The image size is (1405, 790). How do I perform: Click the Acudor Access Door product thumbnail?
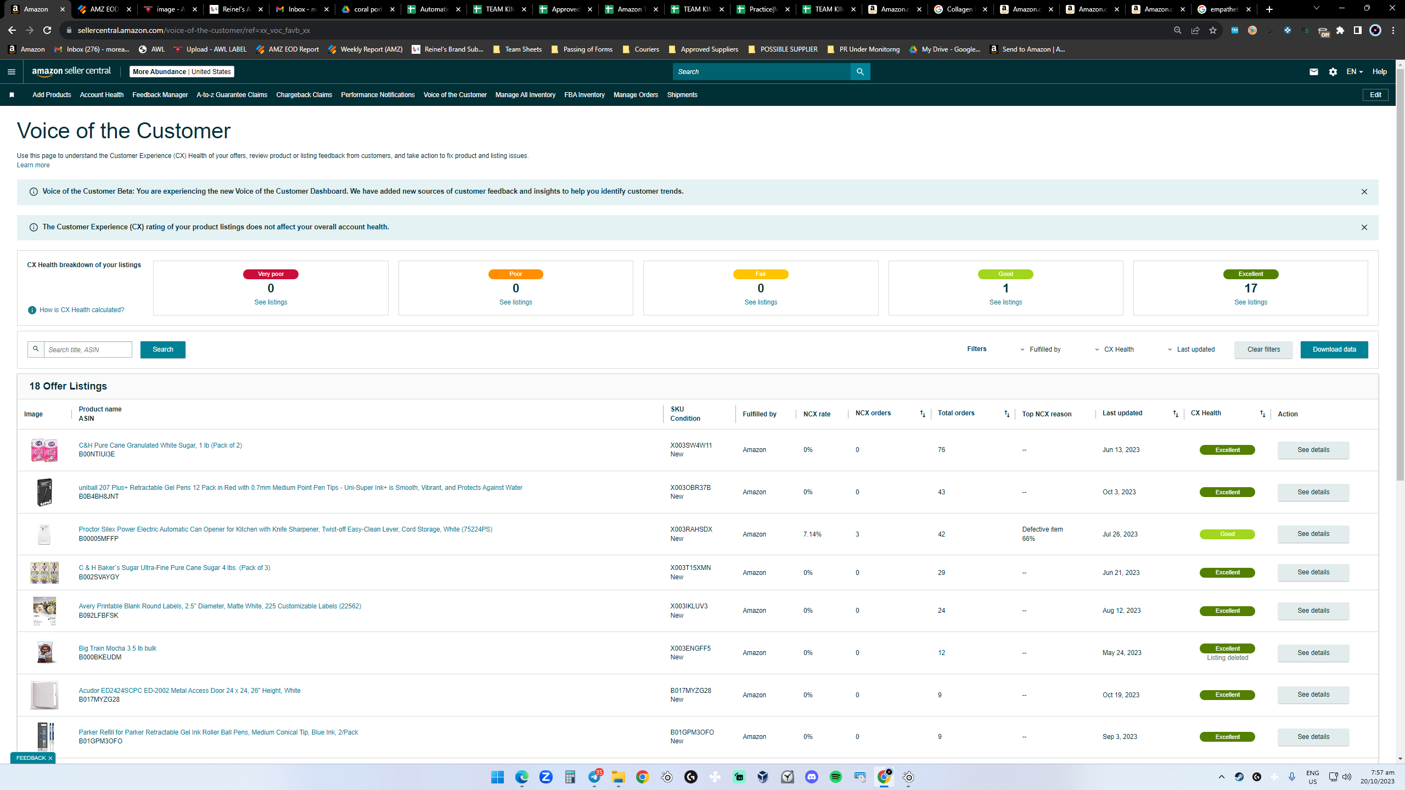pos(44,695)
